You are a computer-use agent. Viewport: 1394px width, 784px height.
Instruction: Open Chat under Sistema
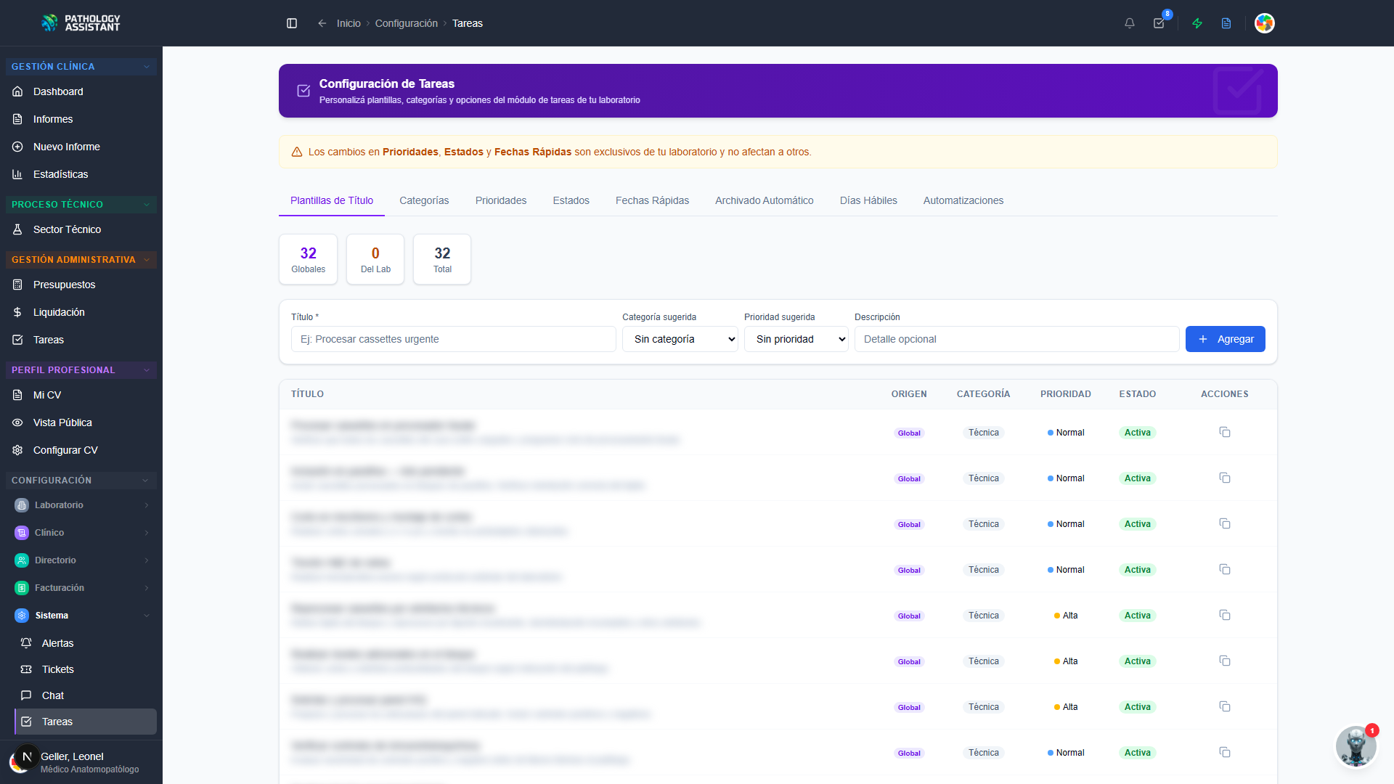[86, 695]
